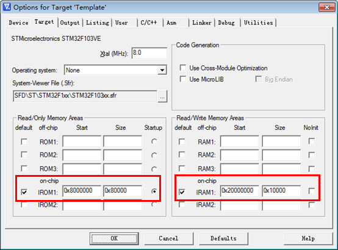Screen dimensions: 338x250
Task: Enable Use Cross-Module Optimization
Action: [183, 68]
